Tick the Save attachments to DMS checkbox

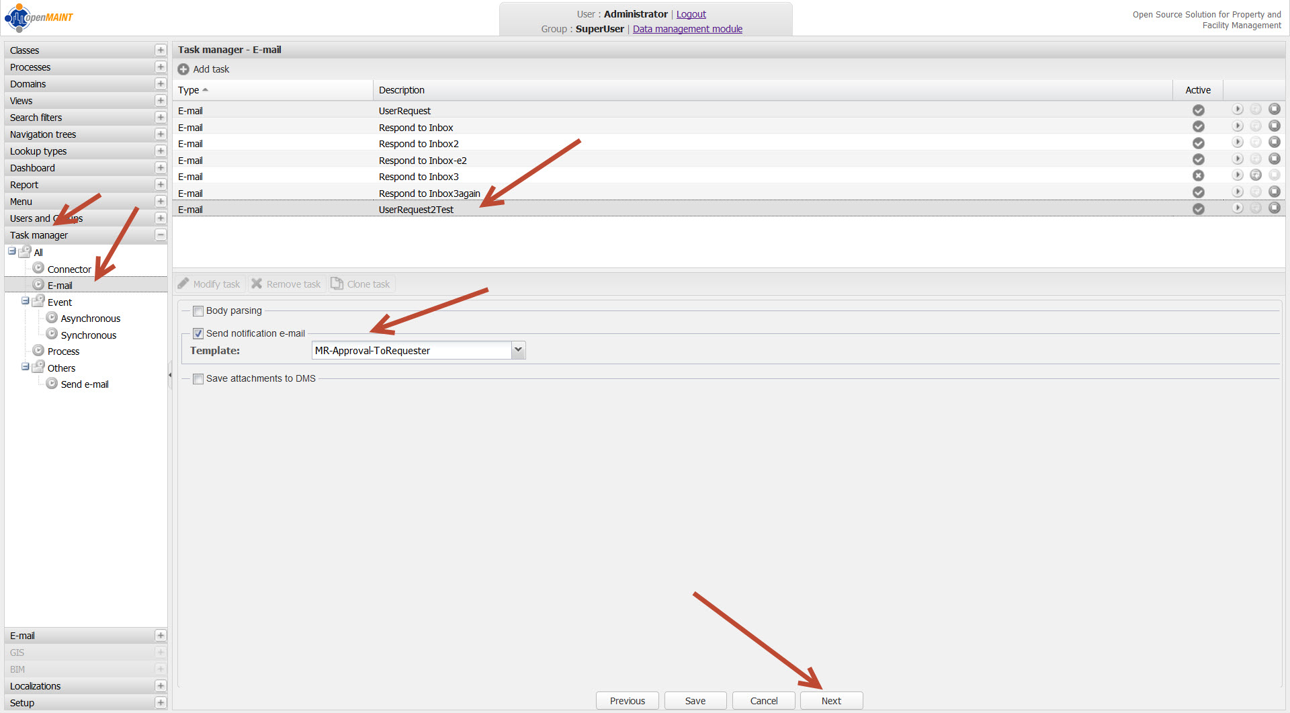[198, 379]
